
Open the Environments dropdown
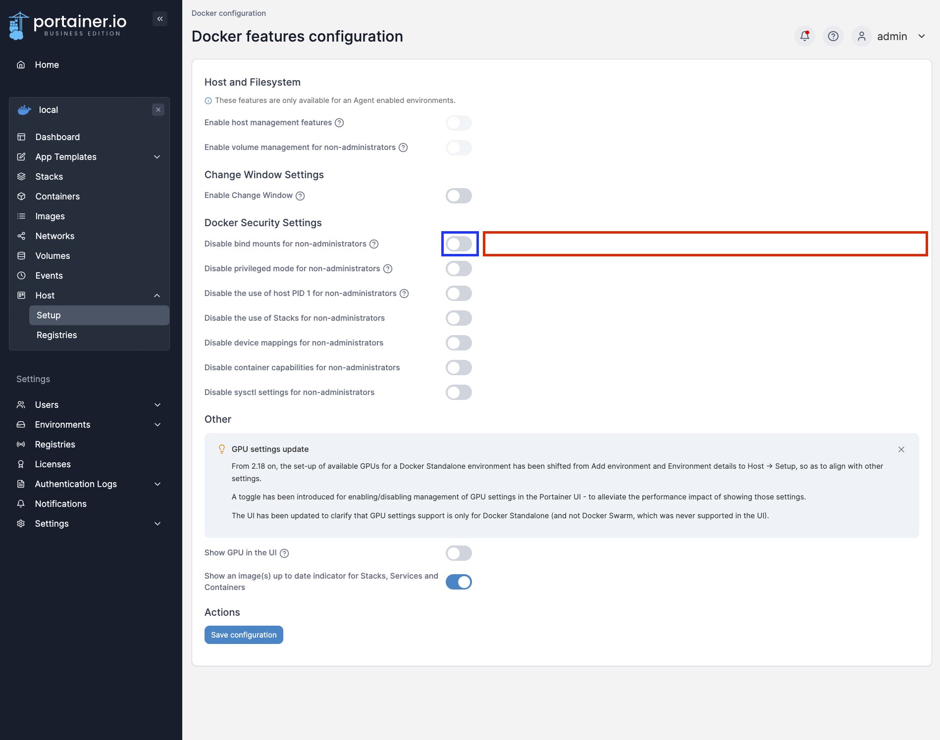coord(157,424)
